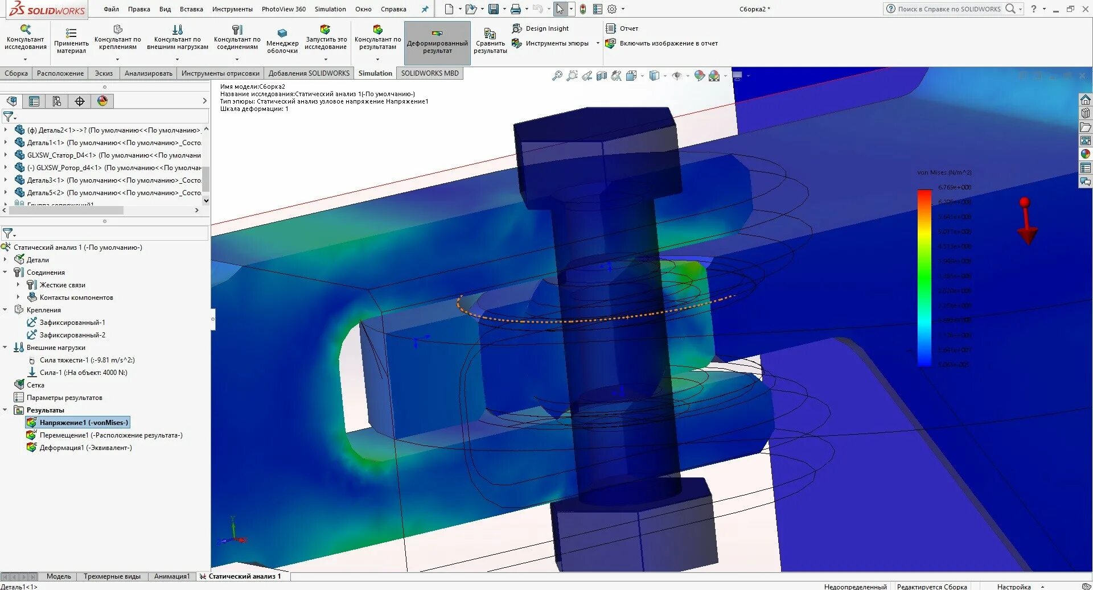Open the Save dropdown arrow
This screenshot has width=1093, height=590.
click(x=504, y=9)
